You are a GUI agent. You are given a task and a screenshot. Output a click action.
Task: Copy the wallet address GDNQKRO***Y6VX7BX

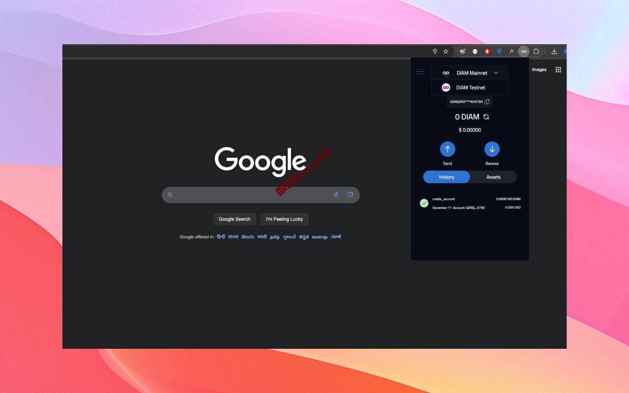(487, 102)
